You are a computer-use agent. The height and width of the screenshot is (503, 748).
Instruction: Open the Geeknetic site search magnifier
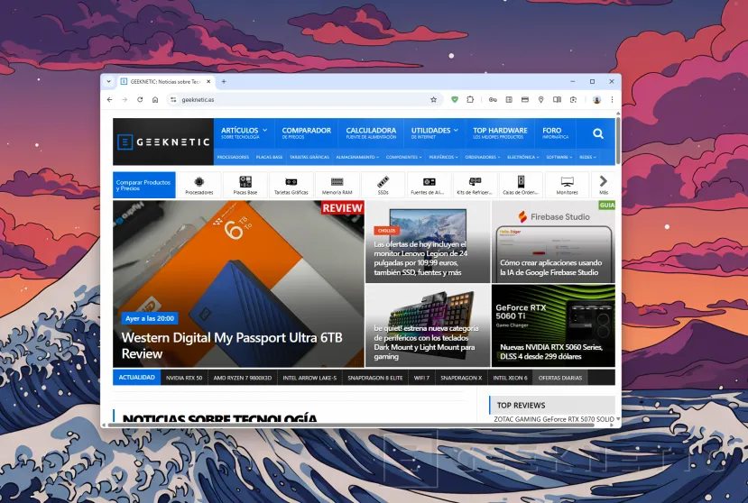click(598, 134)
